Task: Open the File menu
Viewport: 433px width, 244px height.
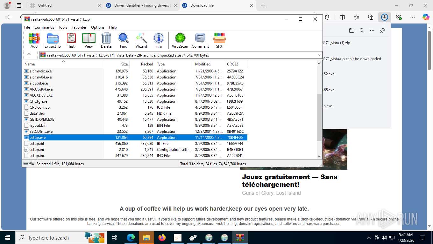Action: tap(27, 27)
